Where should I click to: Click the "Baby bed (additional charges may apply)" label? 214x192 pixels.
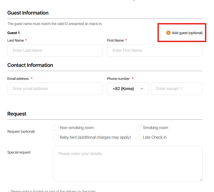pos(95,137)
